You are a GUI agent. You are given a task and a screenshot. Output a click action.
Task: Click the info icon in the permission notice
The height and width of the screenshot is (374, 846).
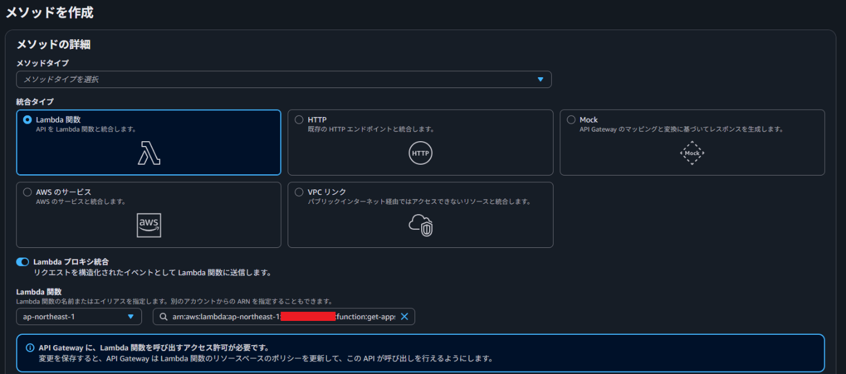(x=30, y=348)
